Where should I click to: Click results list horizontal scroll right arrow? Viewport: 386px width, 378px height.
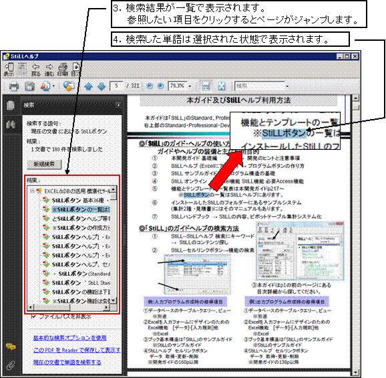(x=107, y=307)
